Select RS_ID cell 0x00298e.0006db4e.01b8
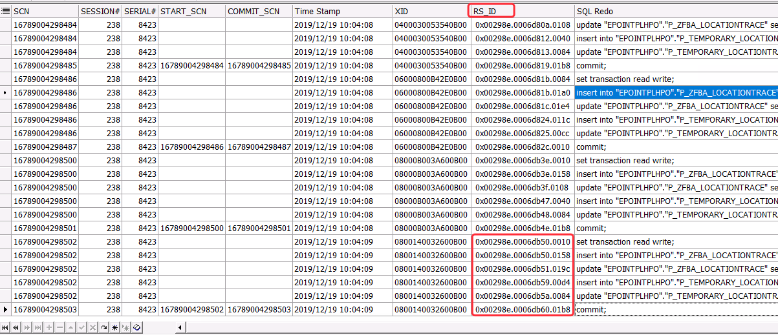 [x=523, y=228]
